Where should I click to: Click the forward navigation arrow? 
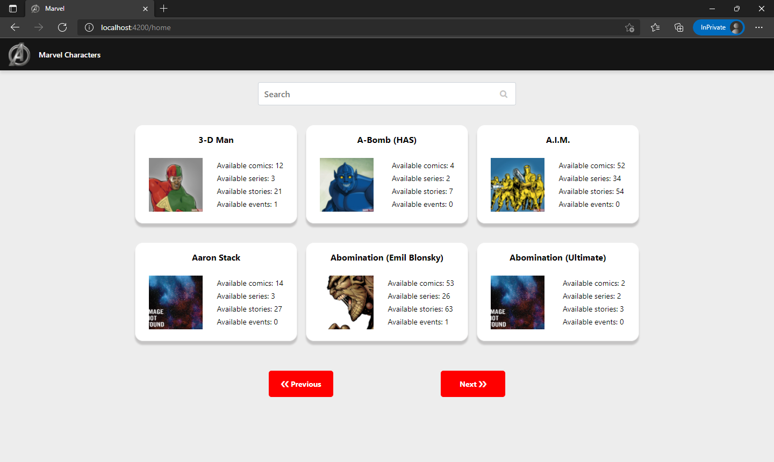pos(39,27)
